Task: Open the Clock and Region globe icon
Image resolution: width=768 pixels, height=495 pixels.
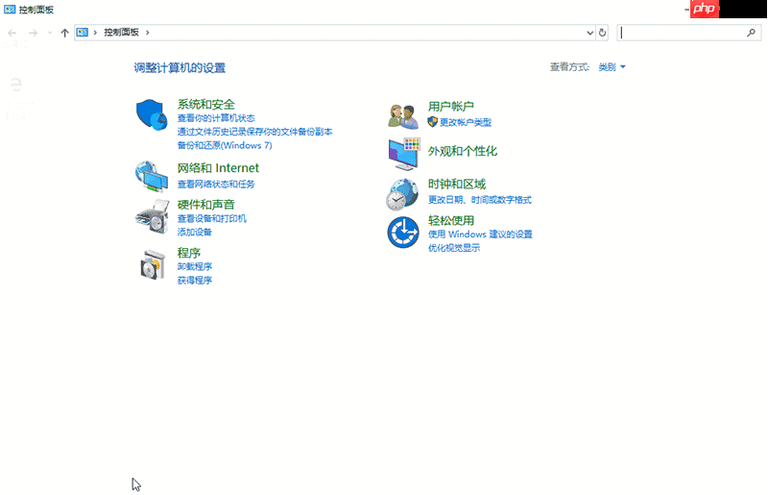Action: [x=402, y=194]
